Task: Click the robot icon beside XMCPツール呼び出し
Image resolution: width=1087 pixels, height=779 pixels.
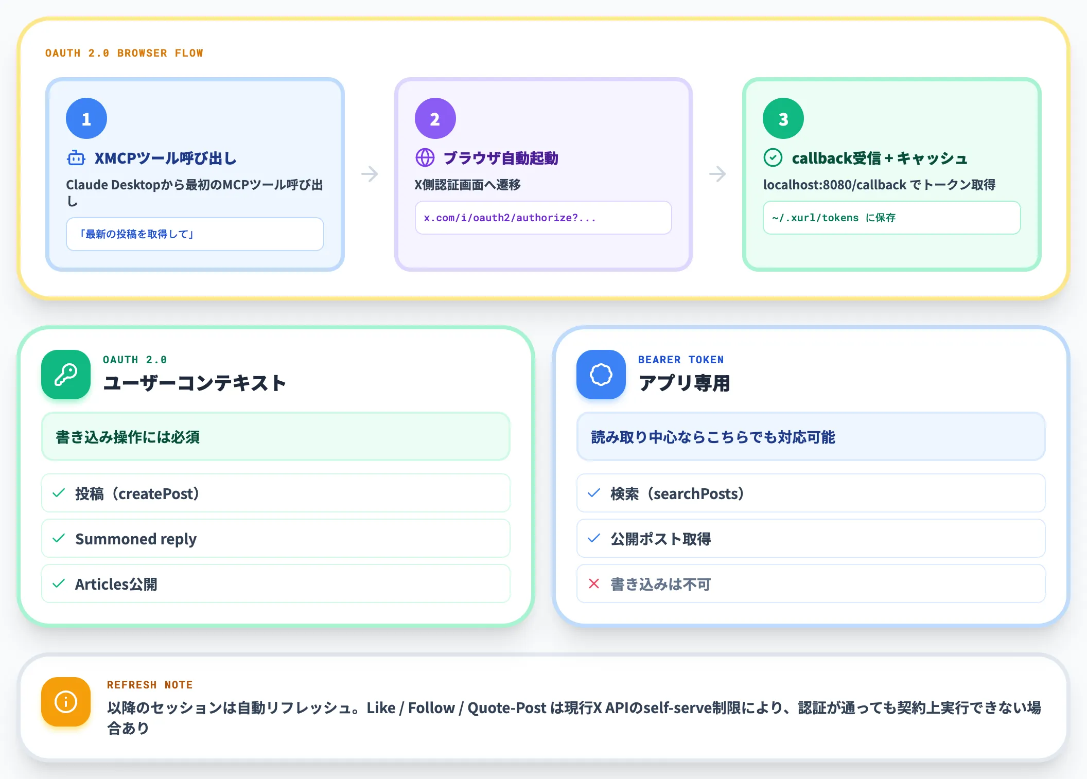Action: [x=76, y=158]
